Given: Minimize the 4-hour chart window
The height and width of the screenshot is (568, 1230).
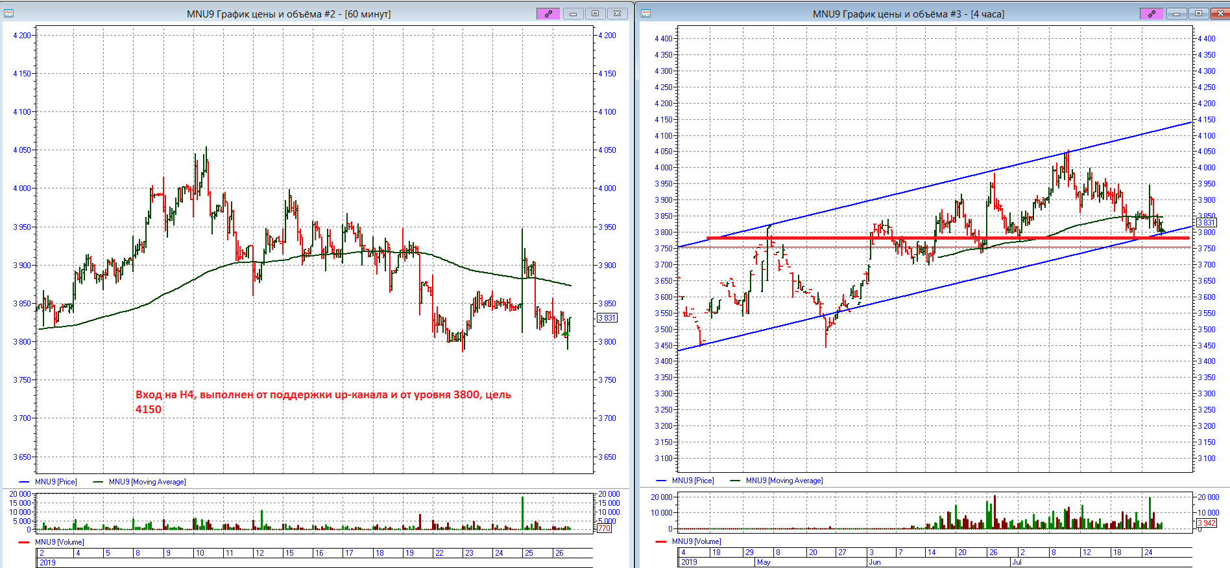Looking at the screenshot, I should [x=1176, y=14].
